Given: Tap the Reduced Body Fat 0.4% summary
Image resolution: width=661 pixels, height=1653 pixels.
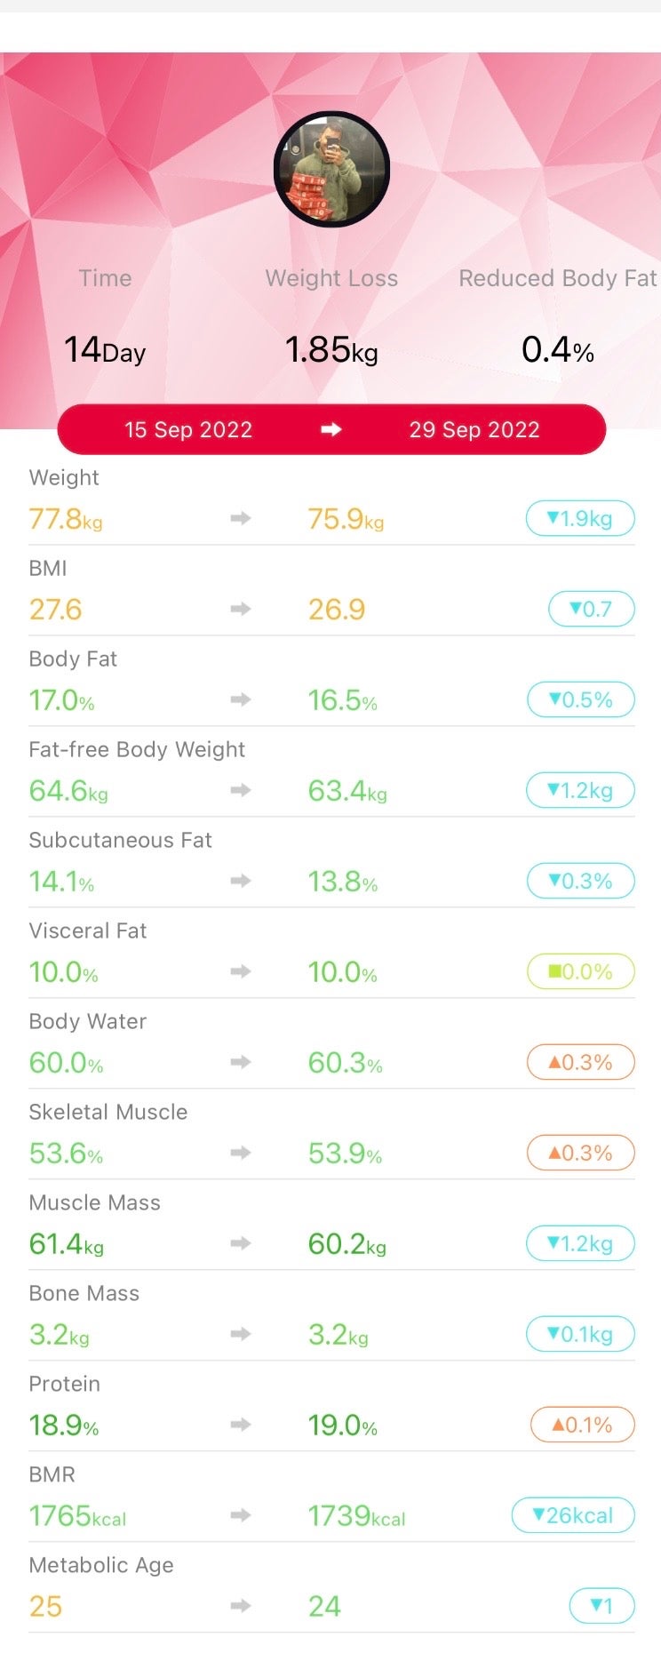Looking at the screenshot, I should click(558, 349).
